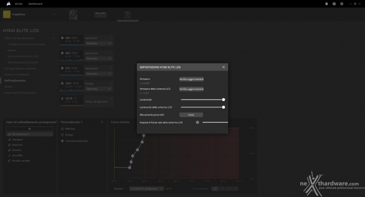Adjust the LCD frame rate slider
The height and width of the screenshot is (197, 365).
coord(215,122)
